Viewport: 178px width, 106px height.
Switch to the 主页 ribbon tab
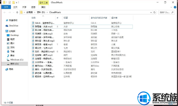click(15, 7)
